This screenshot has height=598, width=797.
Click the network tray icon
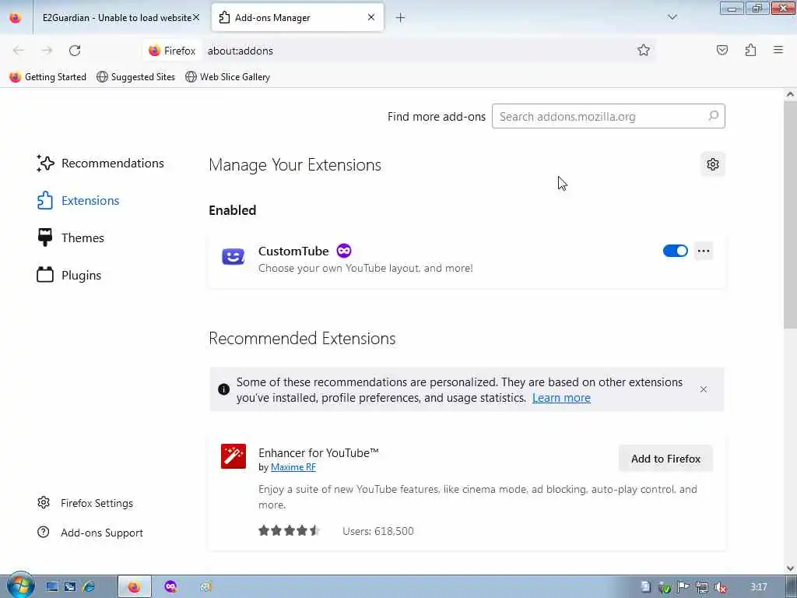click(x=701, y=587)
